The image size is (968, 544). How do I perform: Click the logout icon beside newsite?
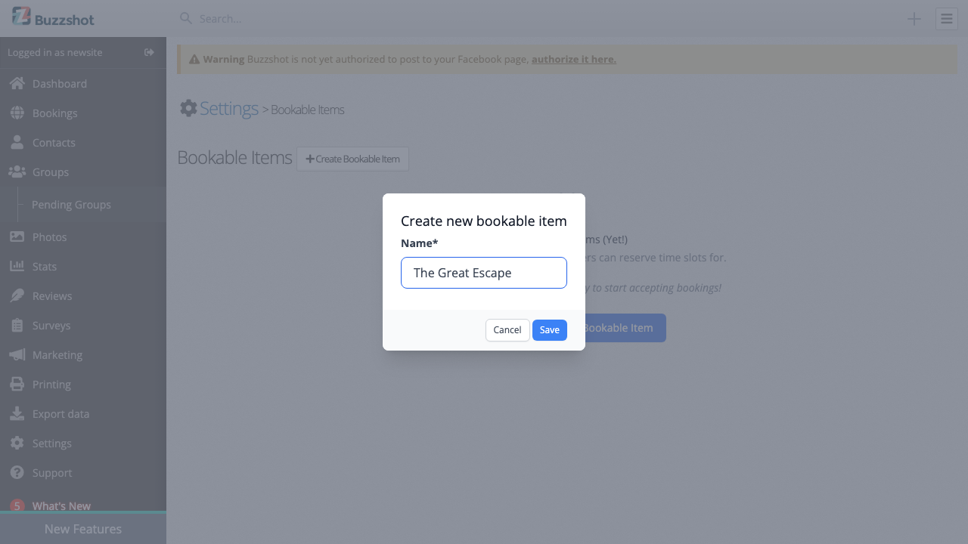click(149, 52)
